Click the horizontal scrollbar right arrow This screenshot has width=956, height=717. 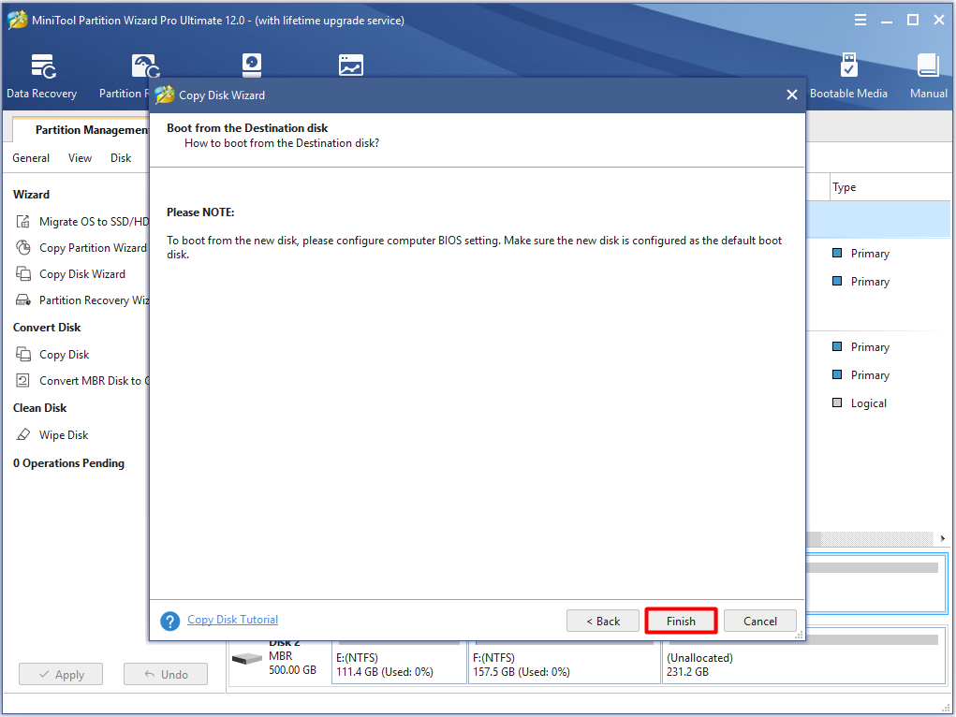(943, 538)
